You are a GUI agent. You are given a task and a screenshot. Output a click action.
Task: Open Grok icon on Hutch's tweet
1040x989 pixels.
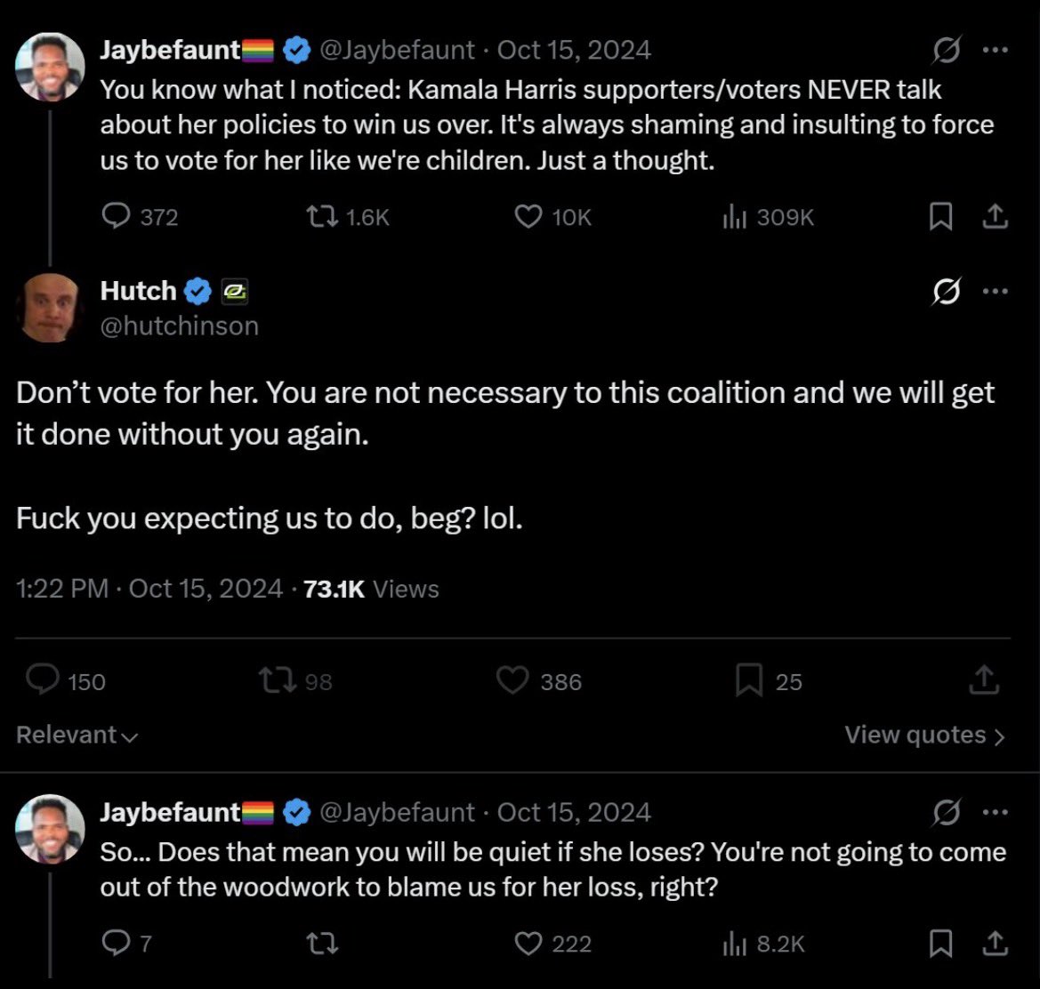pos(947,293)
